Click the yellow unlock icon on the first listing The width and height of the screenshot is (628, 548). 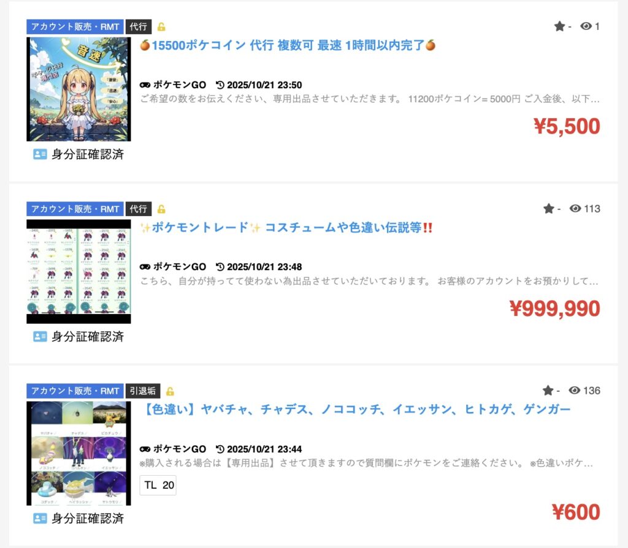pyautogui.click(x=161, y=27)
